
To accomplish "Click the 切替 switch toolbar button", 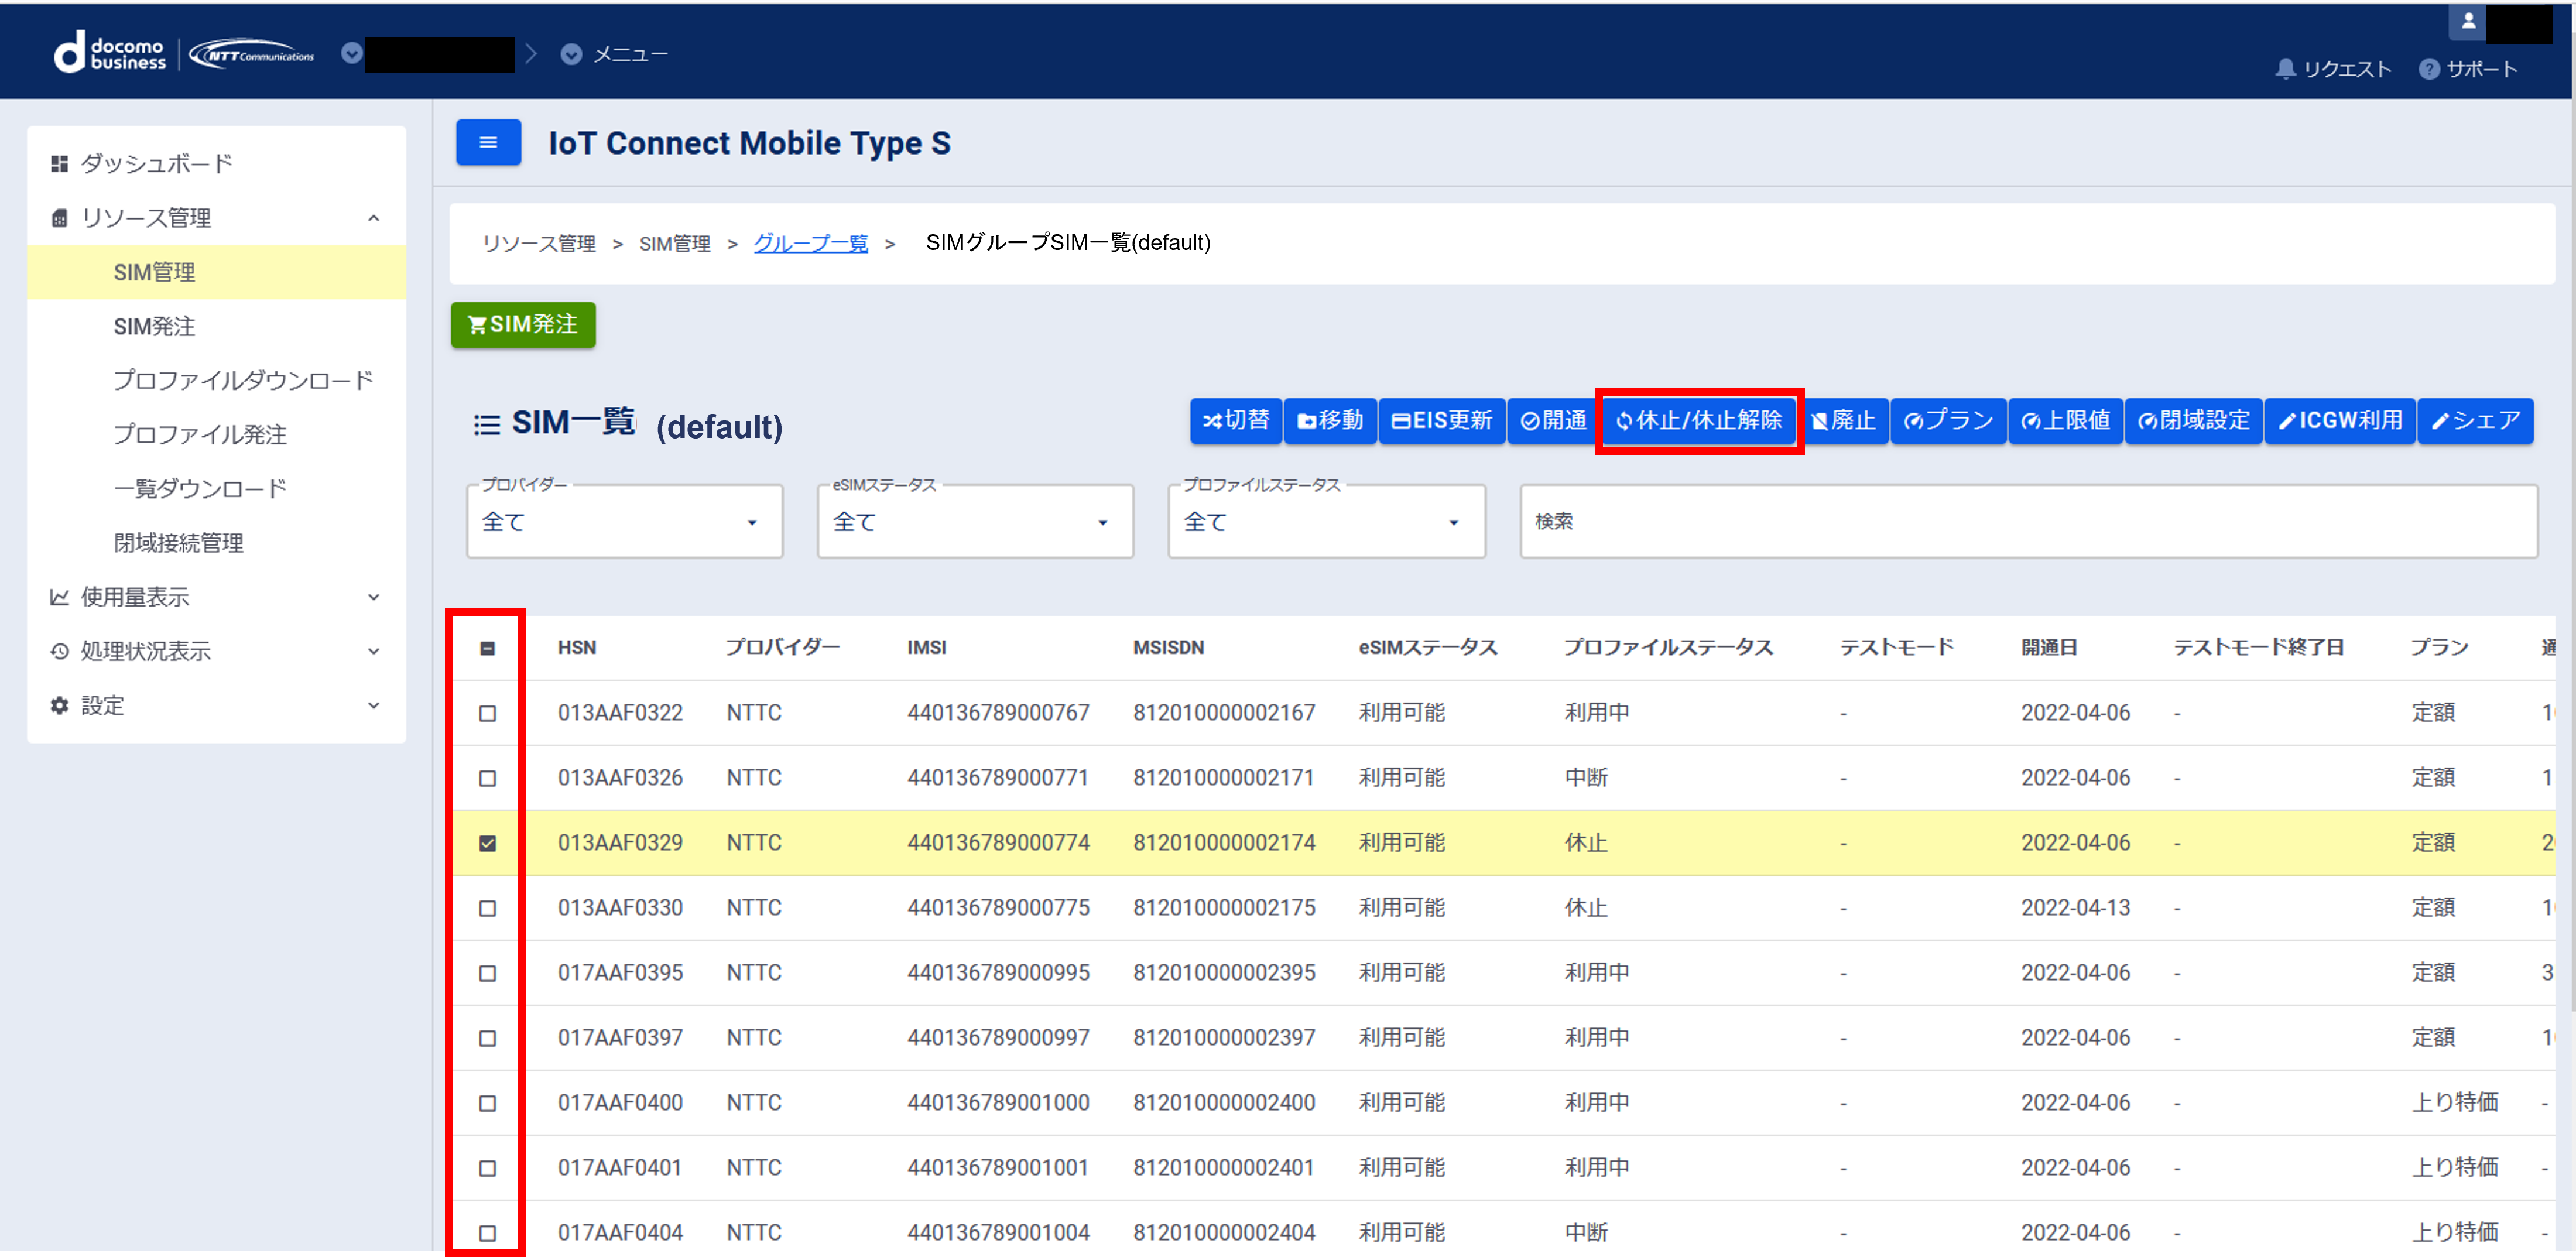I will (1235, 420).
